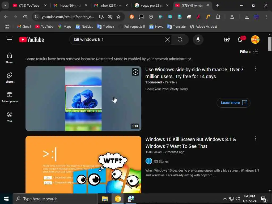Play the Parallels ad thumbnail
The width and height of the screenshot is (272, 204).
point(83,99)
